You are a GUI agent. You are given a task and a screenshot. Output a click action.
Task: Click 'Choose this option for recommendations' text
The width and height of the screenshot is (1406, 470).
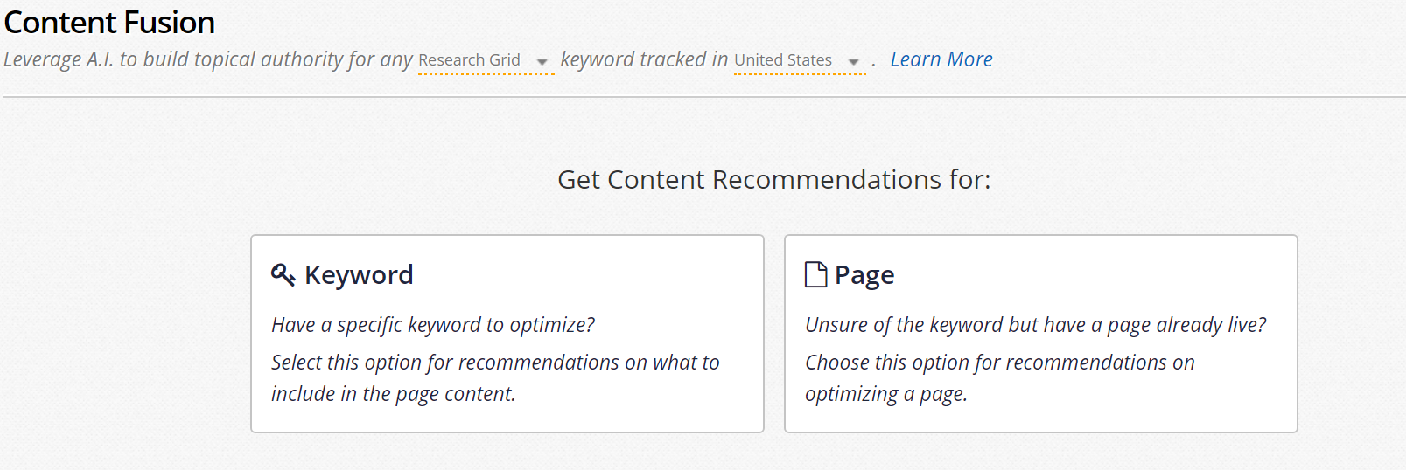coord(1000,363)
